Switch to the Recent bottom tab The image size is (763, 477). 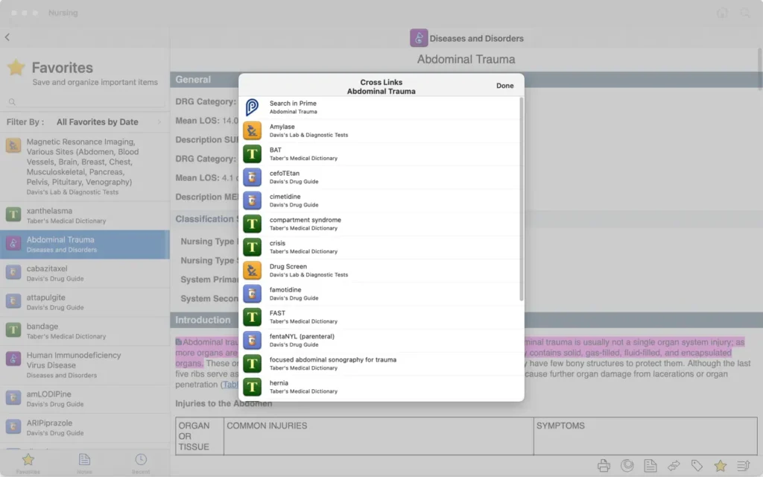141,464
